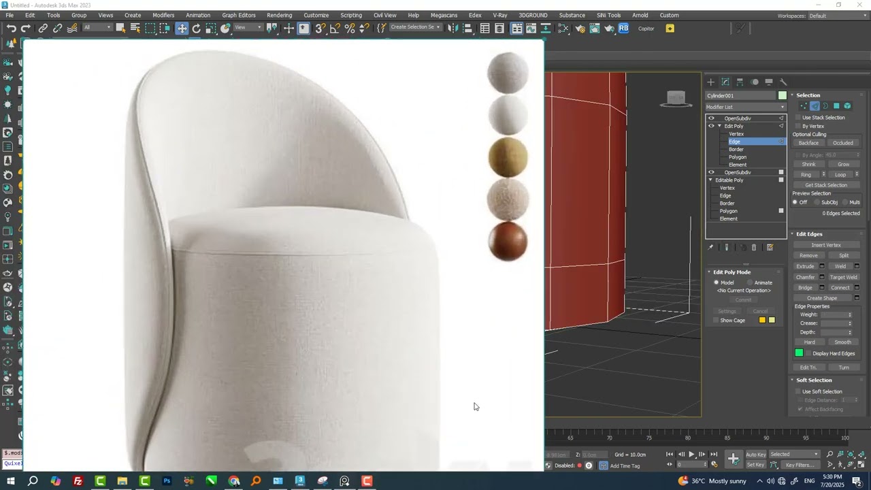Collapse the Edit Poly Mode rollout
The height and width of the screenshot is (490, 871).
click(709, 272)
